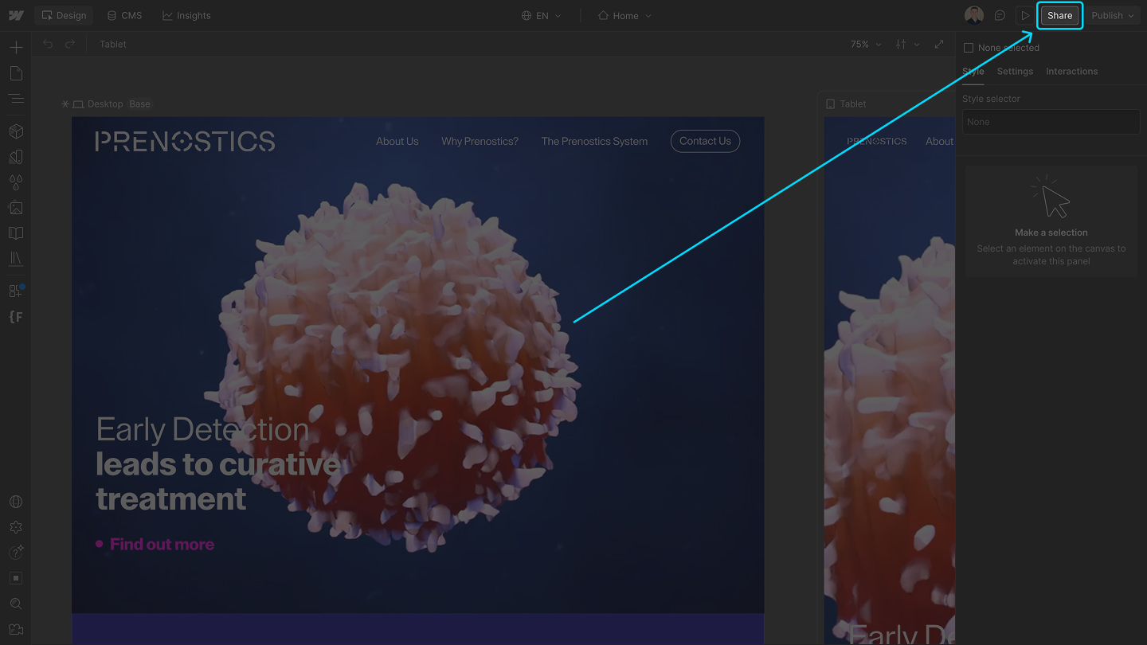Click the Style selector input field

click(x=1051, y=122)
